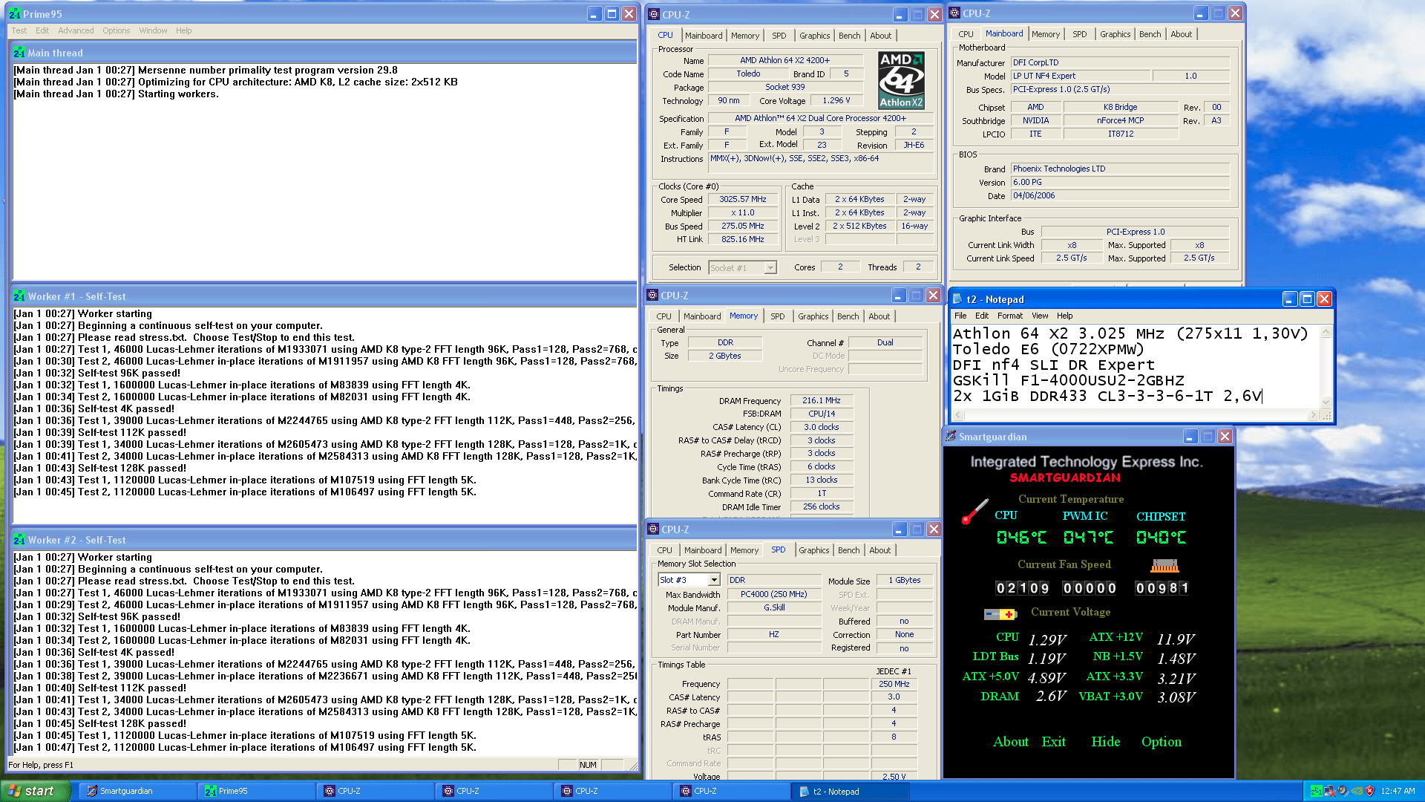Select the Bench tab in the SPD window
Screen dimensions: 1425x802
[x=848, y=550]
